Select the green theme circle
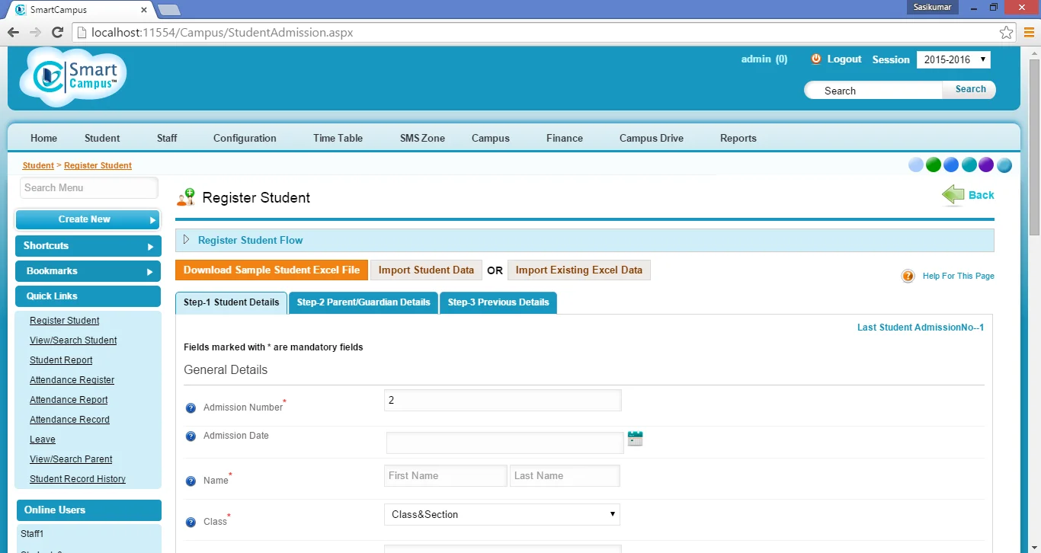 pyautogui.click(x=934, y=165)
